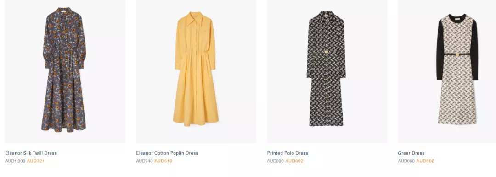Click the Eleanor Silk Twill Dress title
The image size is (496, 177).
tap(31, 153)
